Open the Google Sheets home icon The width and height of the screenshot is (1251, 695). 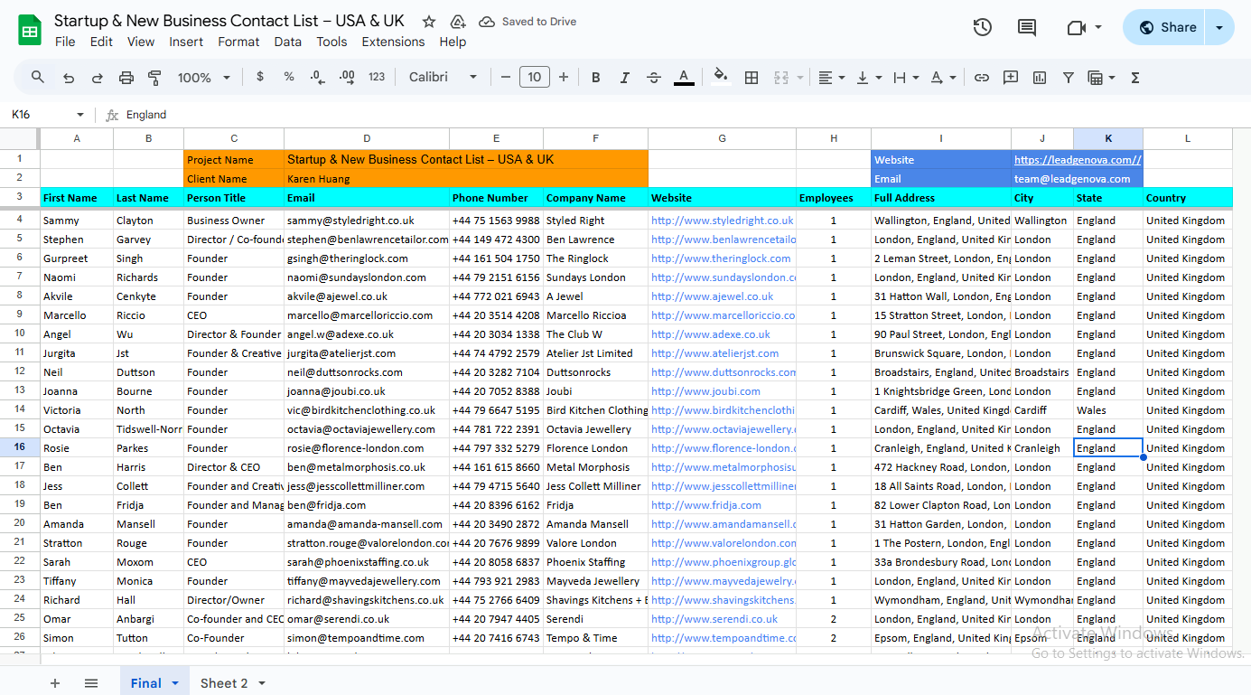point(30,30)
